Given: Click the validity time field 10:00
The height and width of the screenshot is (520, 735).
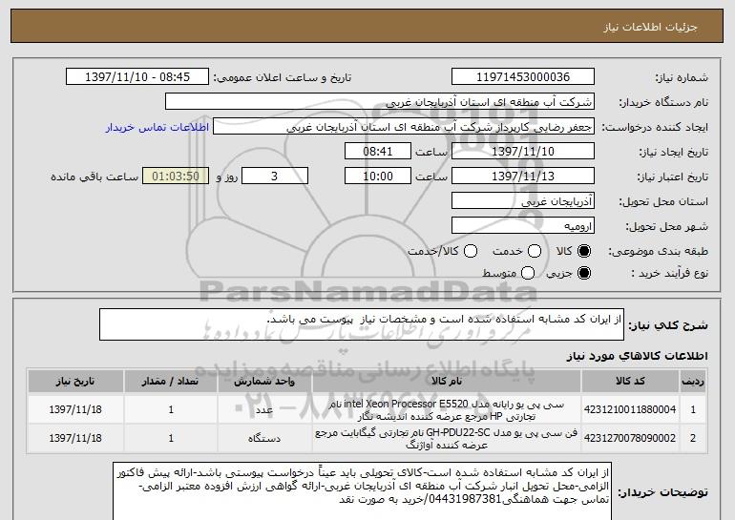Looking at the screenshot, I should click(378, 177).
